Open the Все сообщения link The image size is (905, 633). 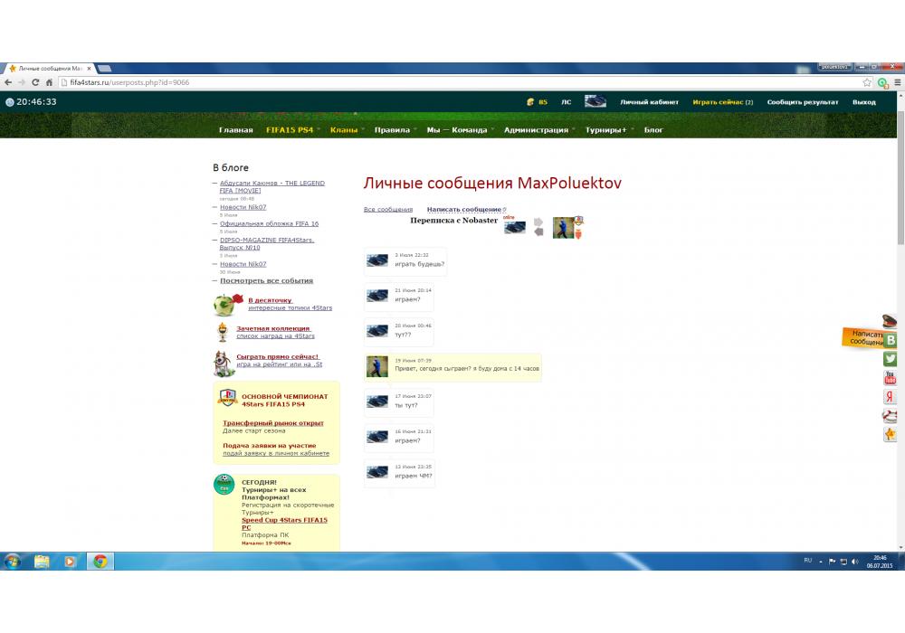(x=387, y=210)
